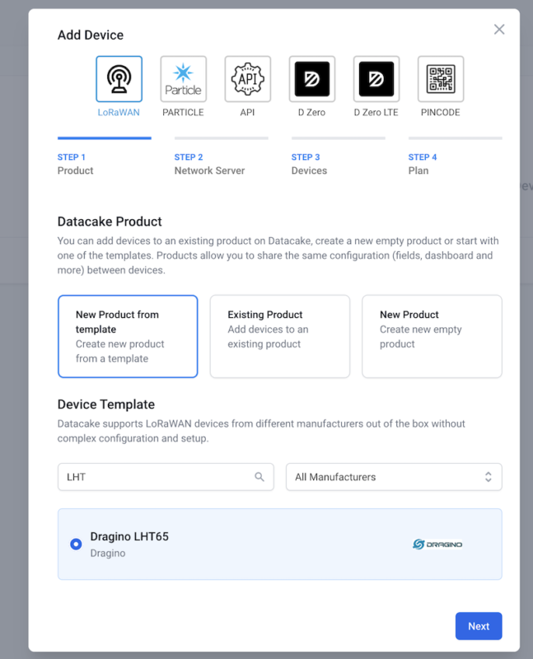Select the LoRaWAN antenna icon

[119, 79]
